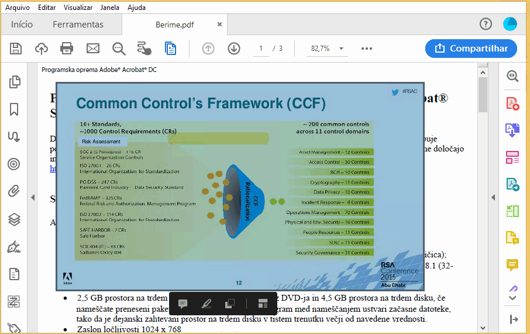Select the Berime.pdf tab

coord(175,25)
